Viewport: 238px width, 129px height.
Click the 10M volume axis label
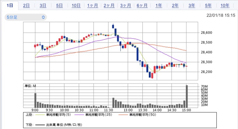pyautogui.click(x=204, y=105)
